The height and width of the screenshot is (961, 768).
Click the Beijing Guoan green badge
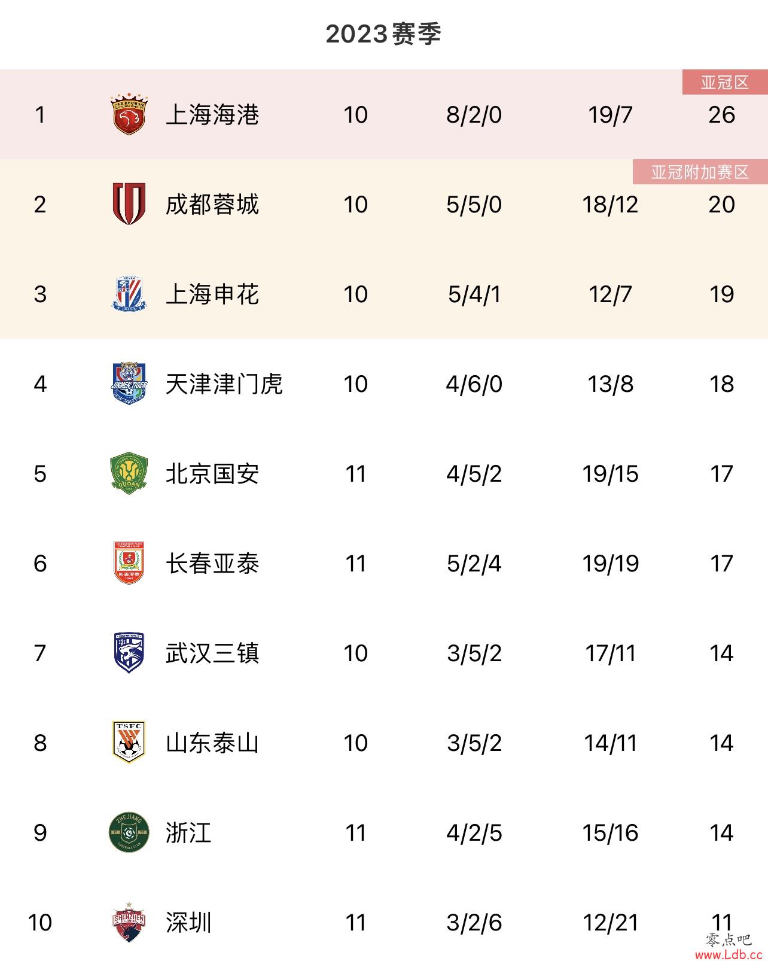129,473
